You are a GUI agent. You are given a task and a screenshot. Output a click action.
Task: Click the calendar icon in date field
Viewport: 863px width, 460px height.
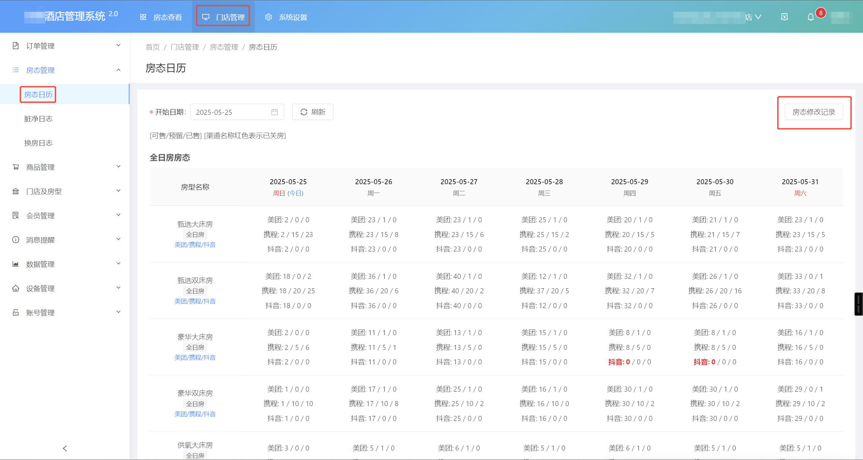[274, 112]
